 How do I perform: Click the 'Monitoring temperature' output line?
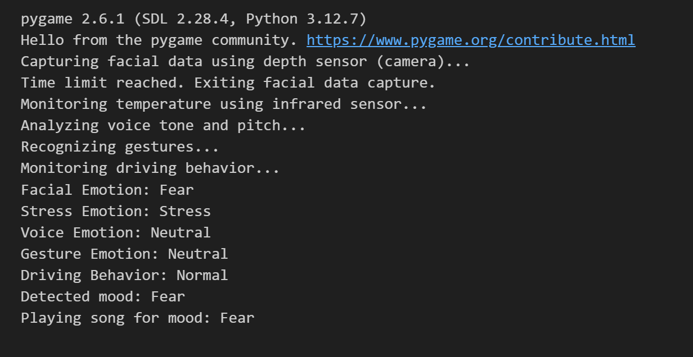click(x=224, y=104)
